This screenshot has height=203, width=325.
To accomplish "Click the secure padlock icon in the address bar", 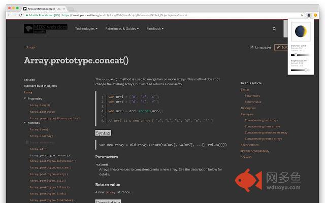I will click(x=27, y=15).
